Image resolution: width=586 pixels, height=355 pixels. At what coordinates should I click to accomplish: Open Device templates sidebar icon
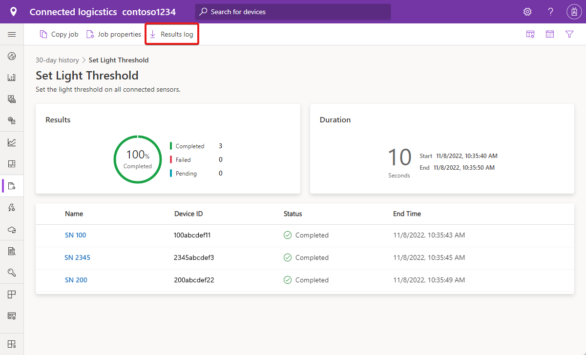[x=12, y=99]
